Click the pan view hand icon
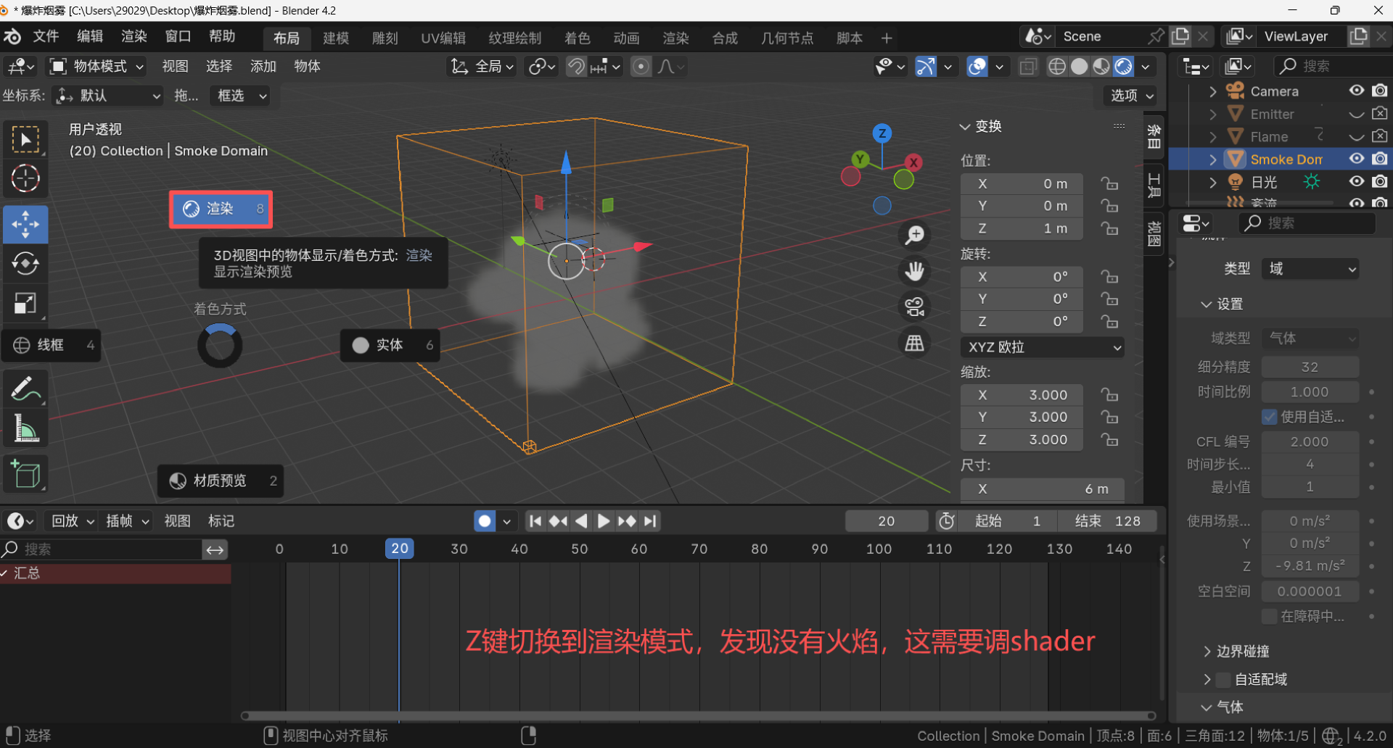 tap(915, 271)
